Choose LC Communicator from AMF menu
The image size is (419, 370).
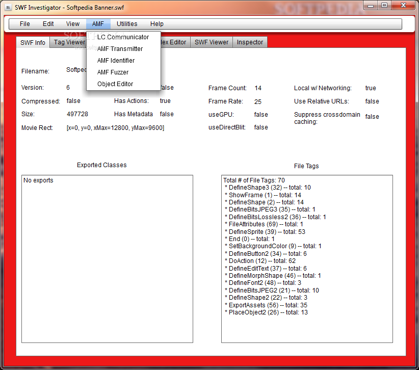tap(123, 37)
